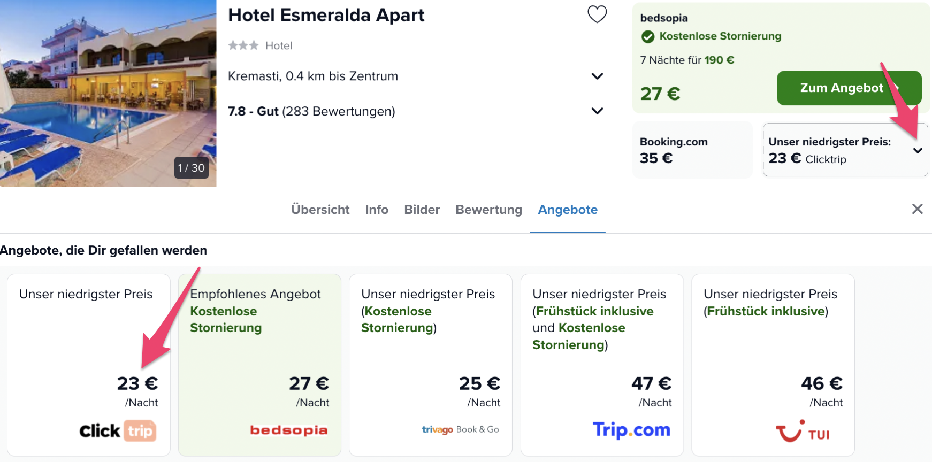Switch to the Bilder tab

[422, 210]
